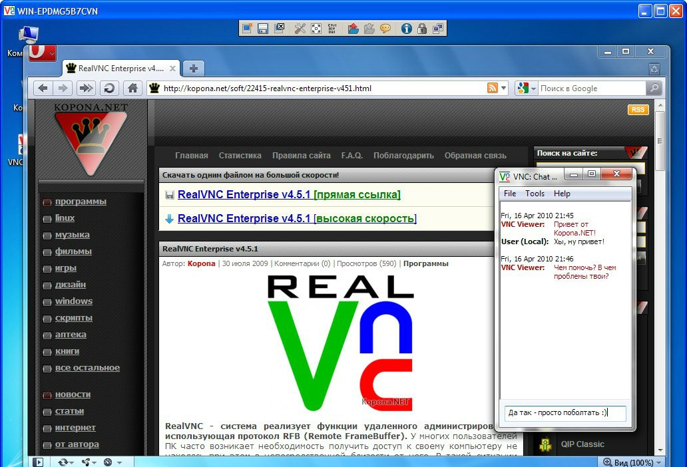Click the VNC Fetch Files grey folder icon
Screen dimensions: 687x467
pos(369,29)
